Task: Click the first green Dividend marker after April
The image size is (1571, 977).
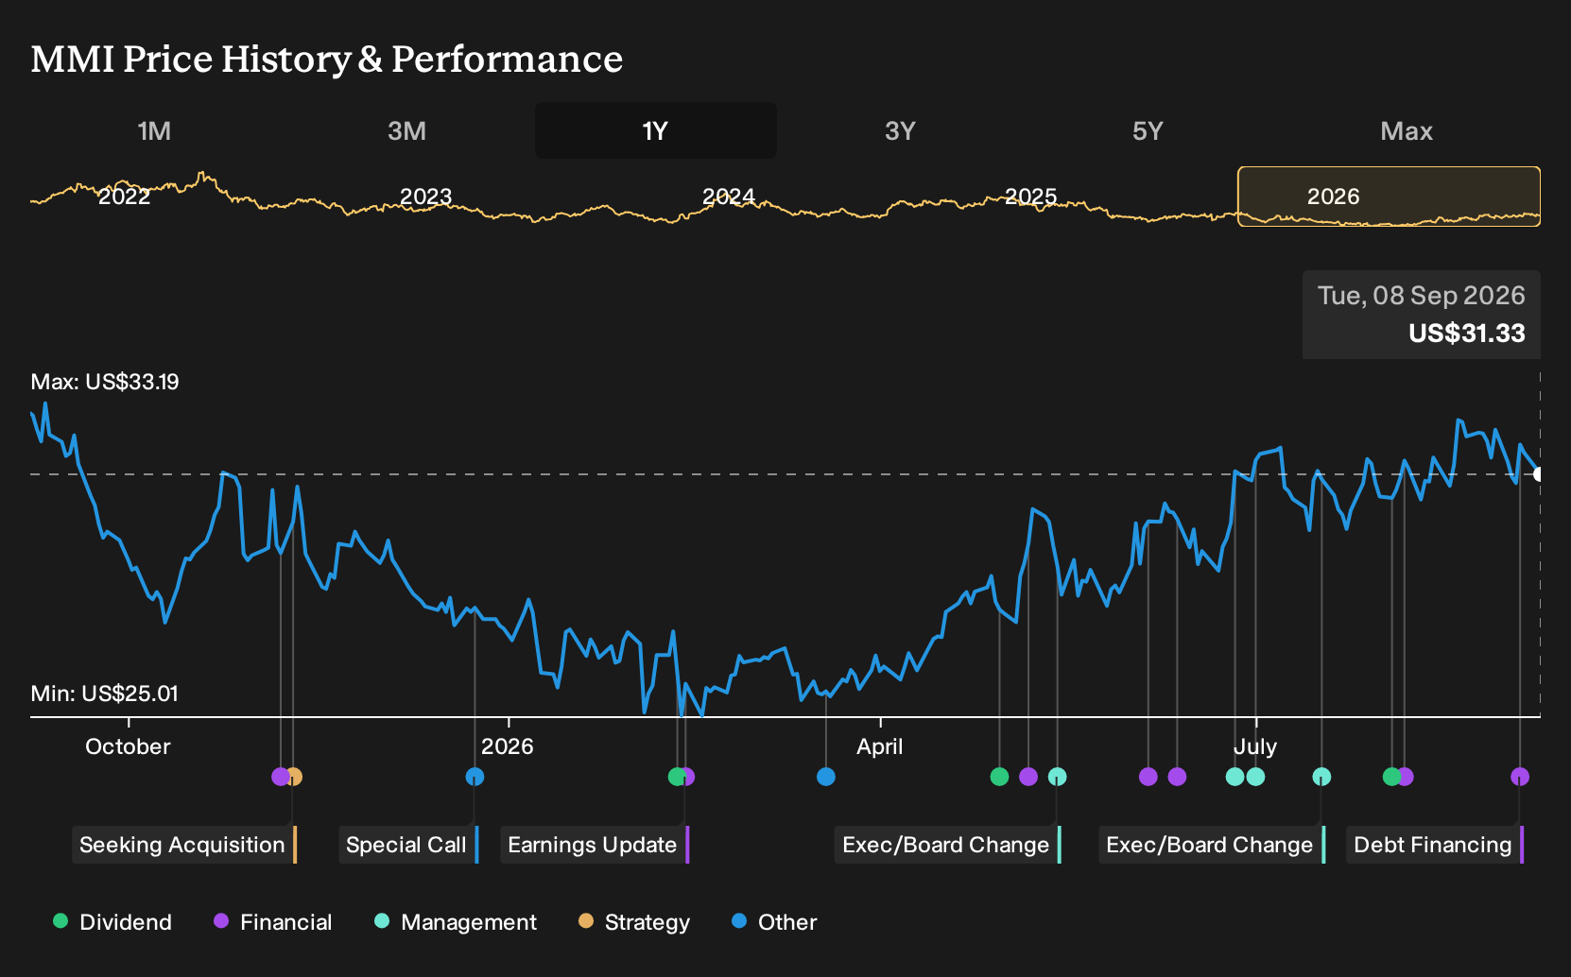Action: (x=999, y=777)
